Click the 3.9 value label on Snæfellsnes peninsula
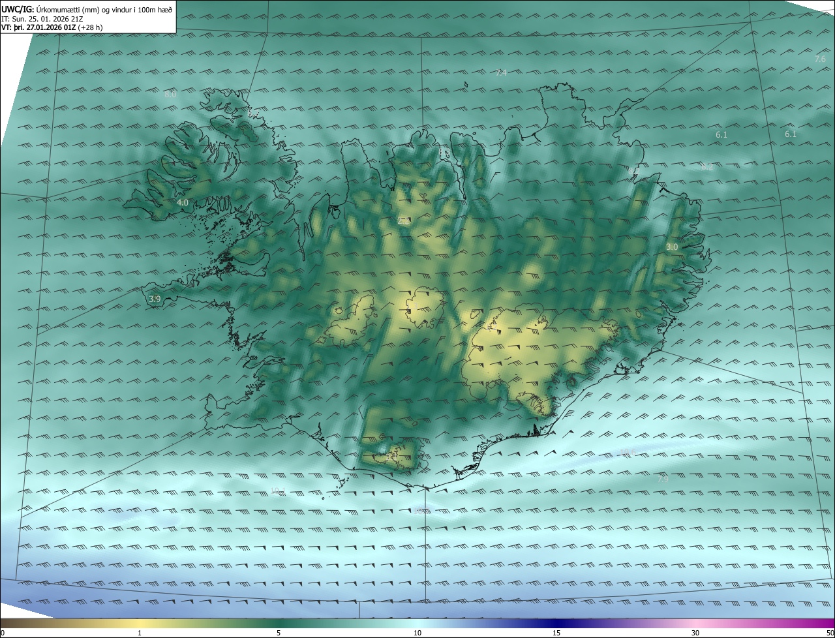The height and width of the screenshot is (638, 835). pos(155,299)
